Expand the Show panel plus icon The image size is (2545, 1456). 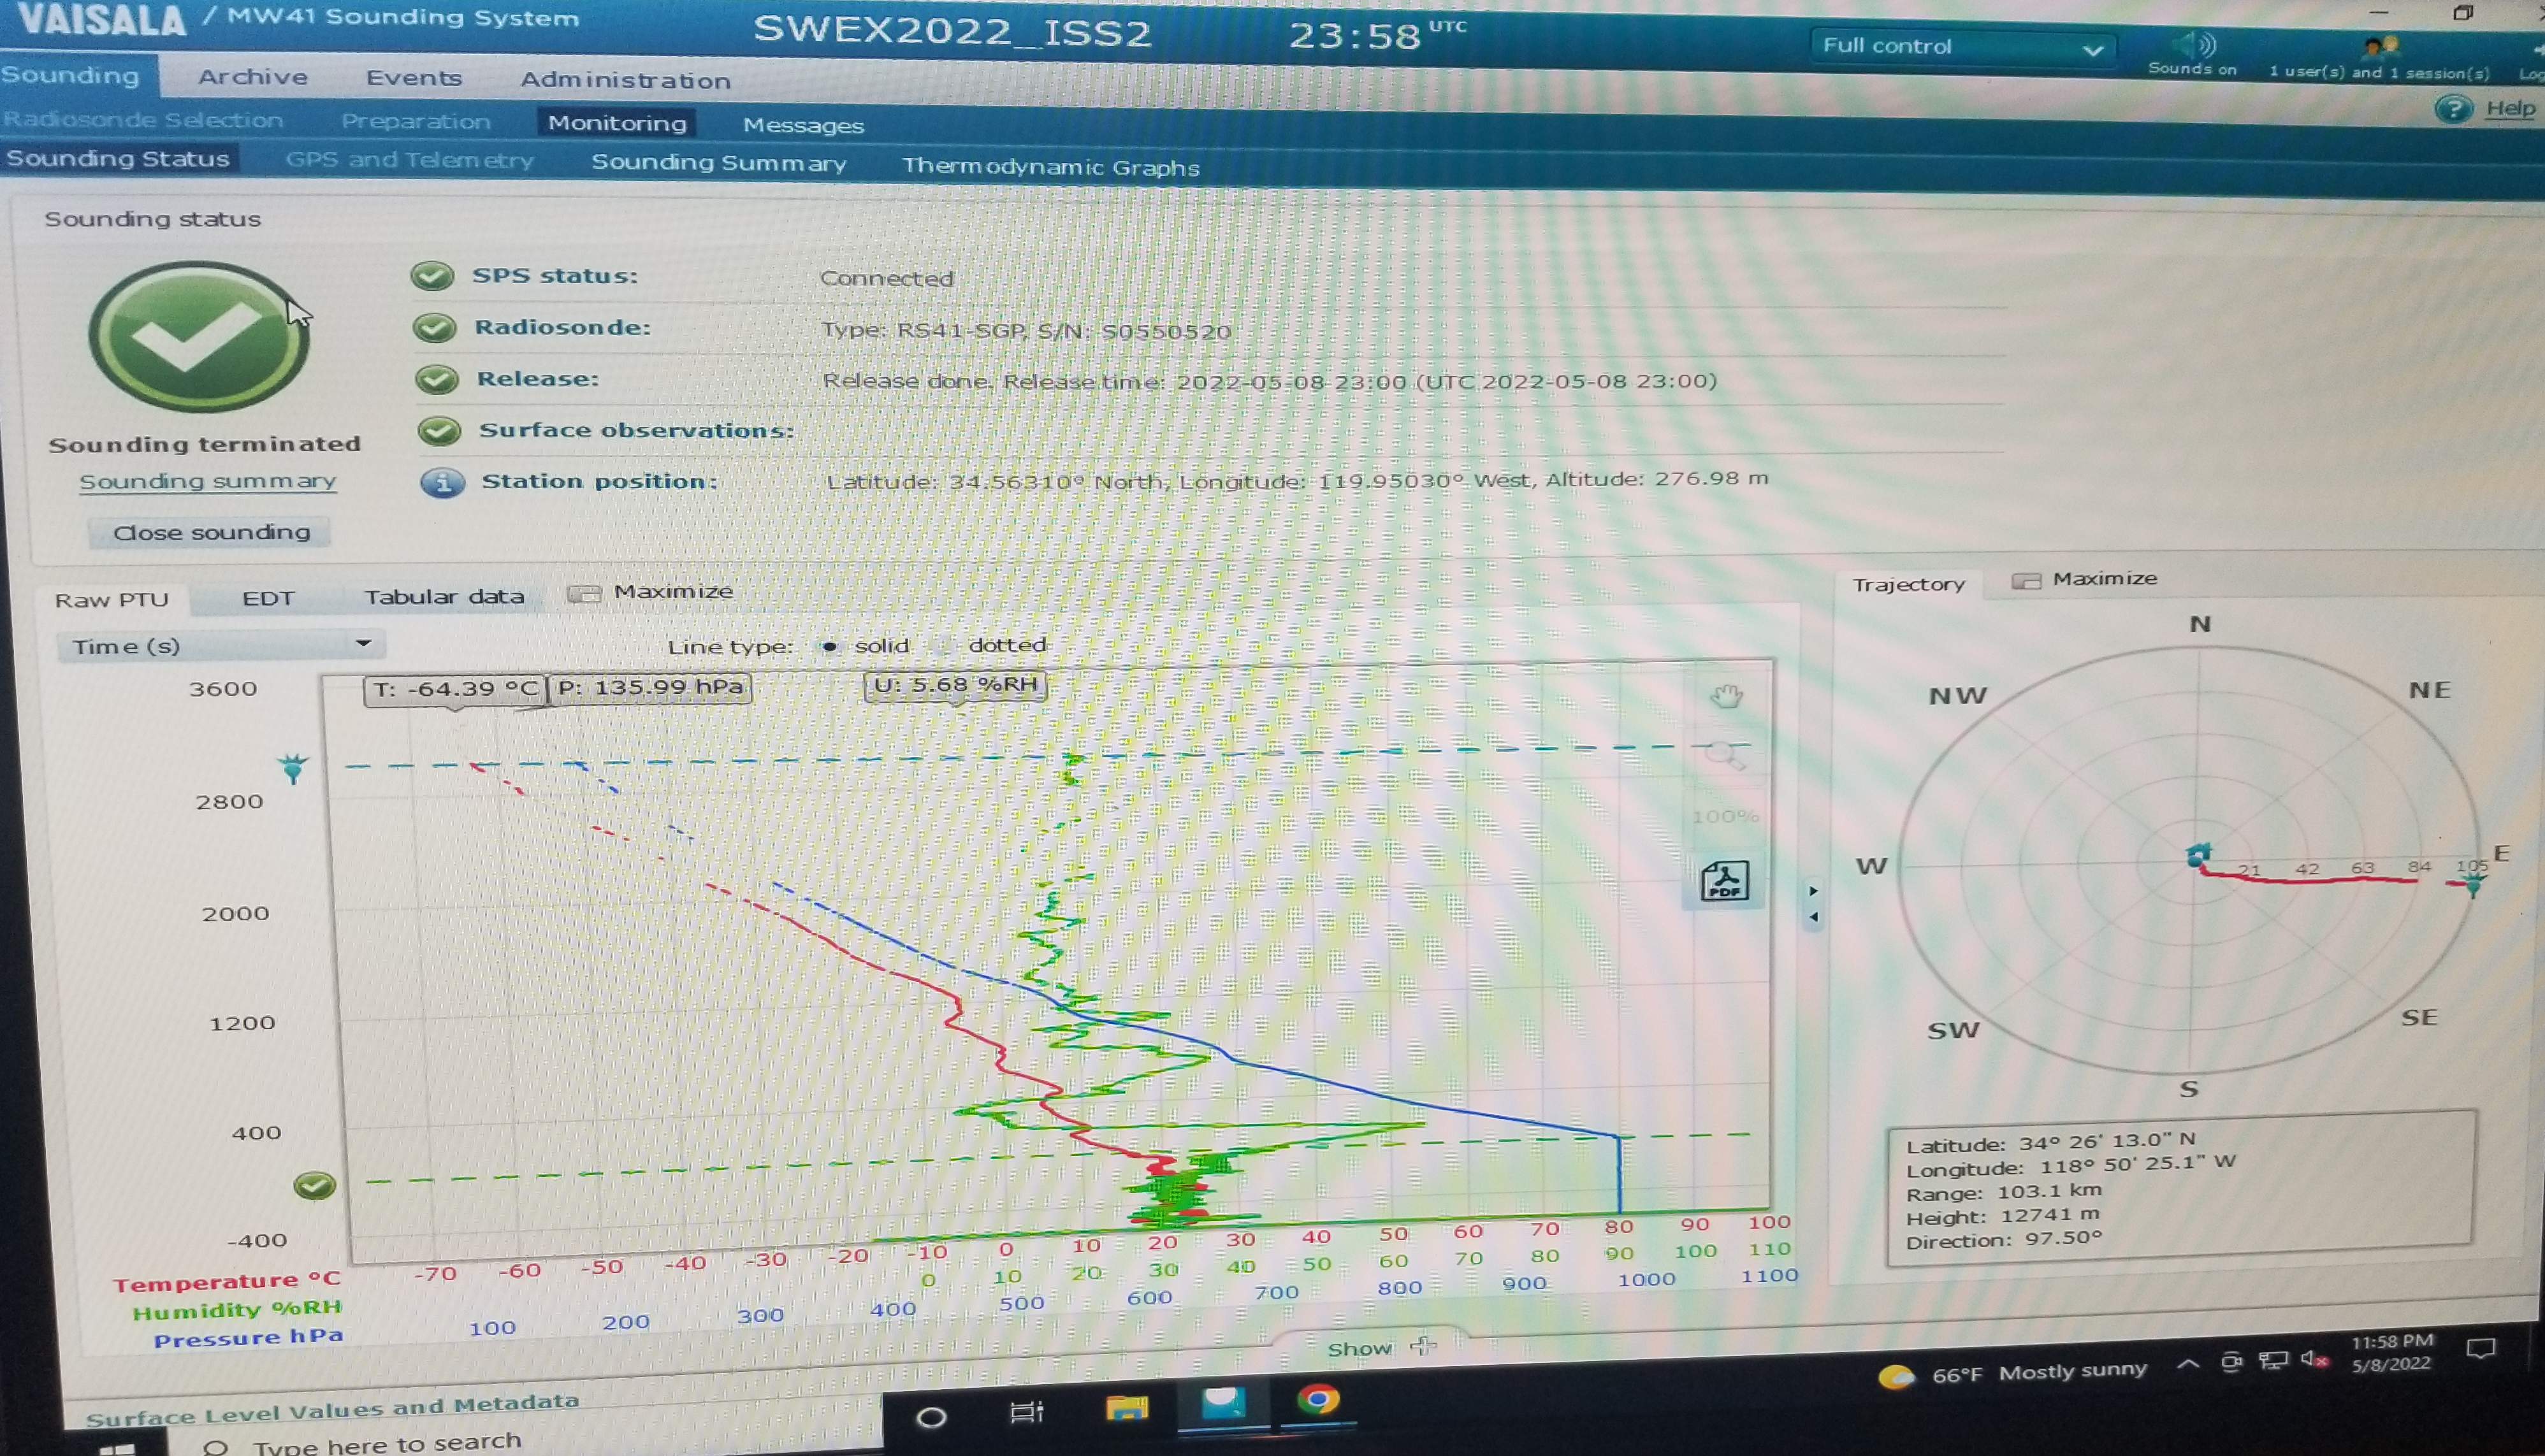(x=1423, y=1346)
